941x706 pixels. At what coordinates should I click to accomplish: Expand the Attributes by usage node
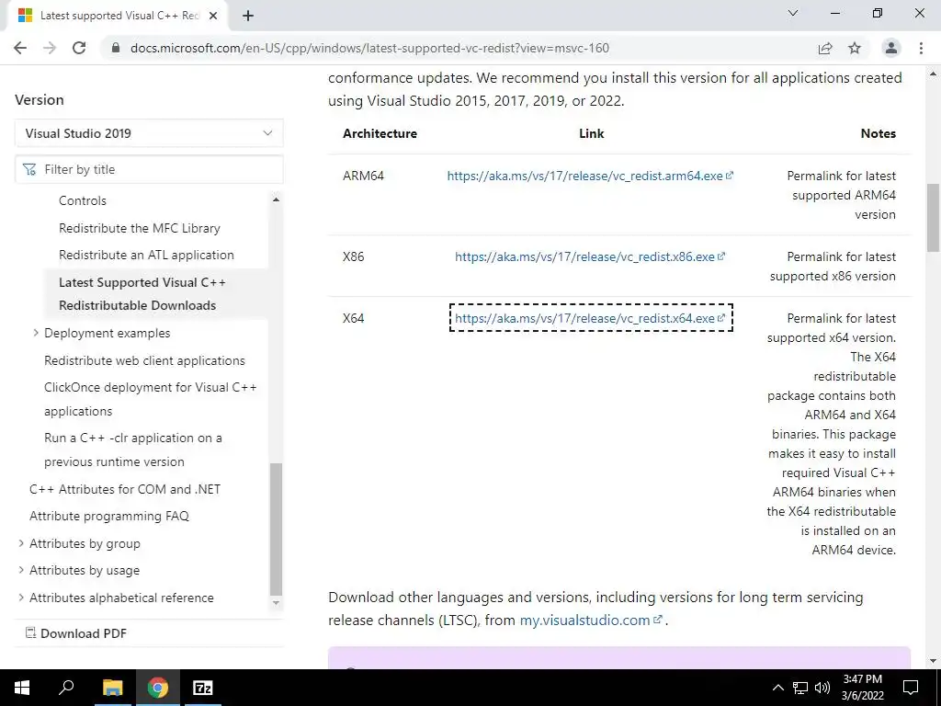[21, 570]
